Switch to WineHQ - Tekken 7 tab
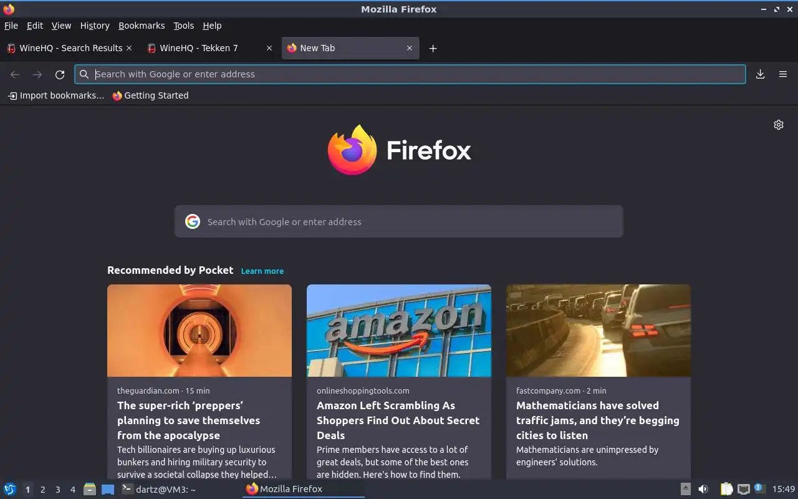 tap(209, 48)
